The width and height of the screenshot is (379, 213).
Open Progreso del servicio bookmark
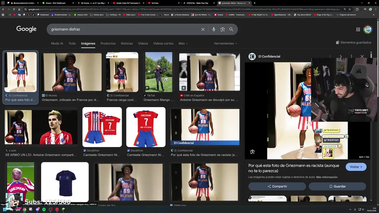pyautogui.click(x=346, y=14)
